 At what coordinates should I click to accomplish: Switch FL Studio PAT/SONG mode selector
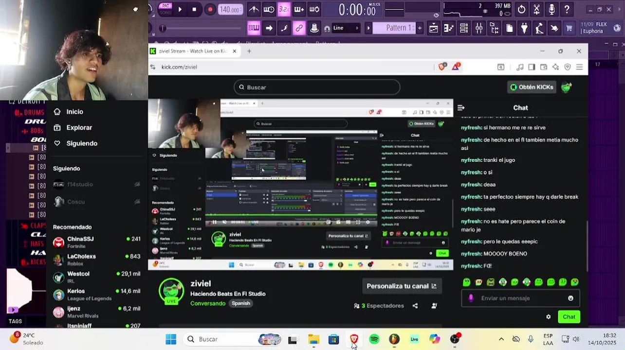[x=165, y=9]
